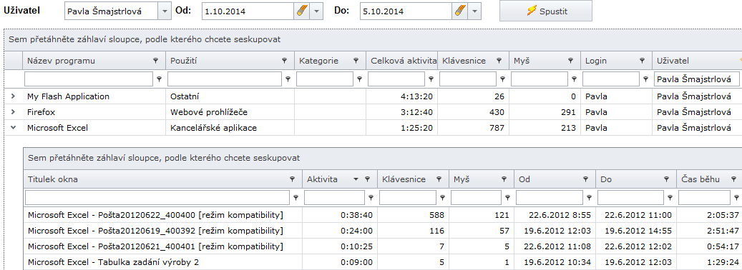Image resolution: width=742 pixels, height=270 pixels.
Task: Open filter in nested Klávesnice header
Action: [x=439, y=179]
